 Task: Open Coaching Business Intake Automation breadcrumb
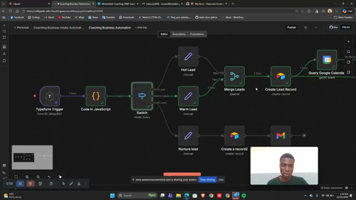[59, 27]
